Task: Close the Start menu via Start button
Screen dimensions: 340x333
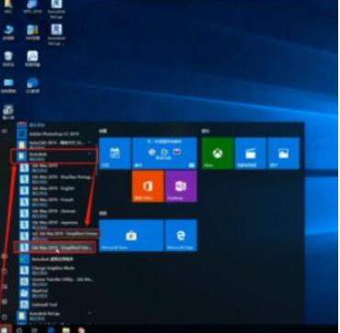Action: click(x=6, y=329)
